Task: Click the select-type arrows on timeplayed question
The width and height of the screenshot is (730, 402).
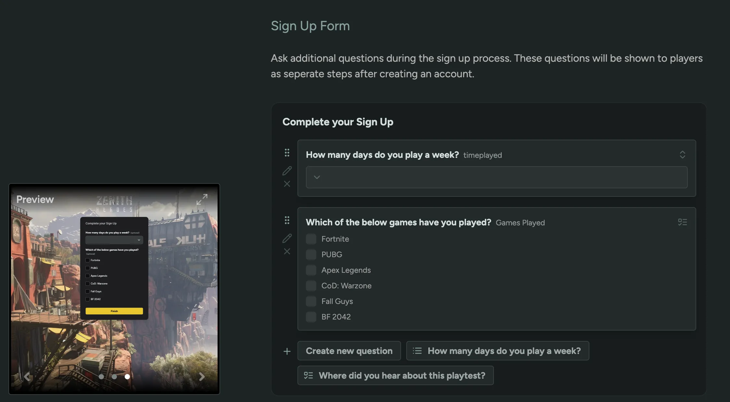Action: coord(682,155)
